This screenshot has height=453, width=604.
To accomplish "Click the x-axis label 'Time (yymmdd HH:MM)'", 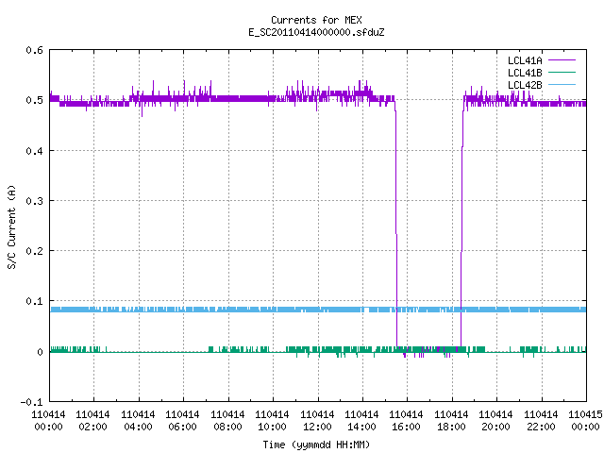I will point(316,445).
